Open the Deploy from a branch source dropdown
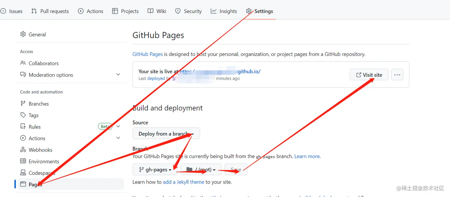The width and height of the screenshot is (450, 197). click(166, 134)
